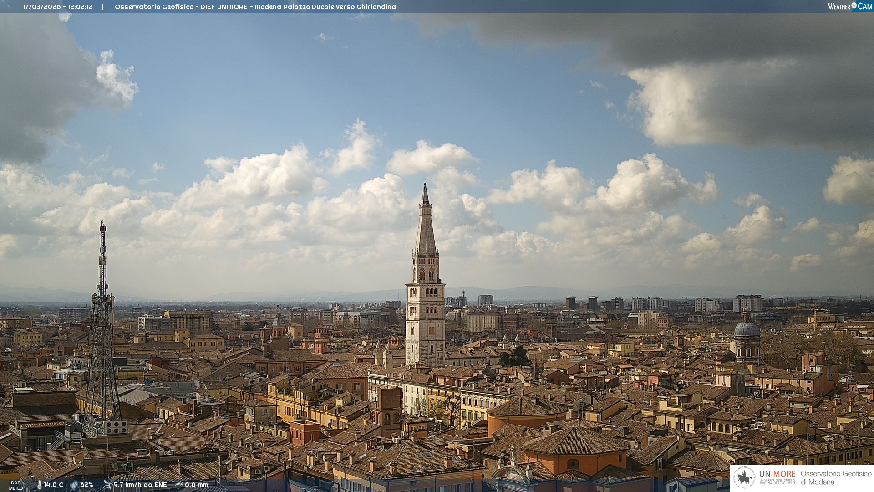
Task: Click the WeatherCam camera lens icon
Action: point(854,5)
